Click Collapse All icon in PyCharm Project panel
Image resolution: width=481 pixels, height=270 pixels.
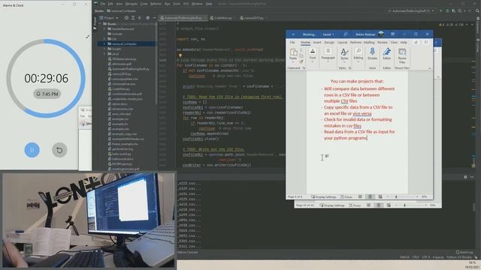tap(140, 18)
